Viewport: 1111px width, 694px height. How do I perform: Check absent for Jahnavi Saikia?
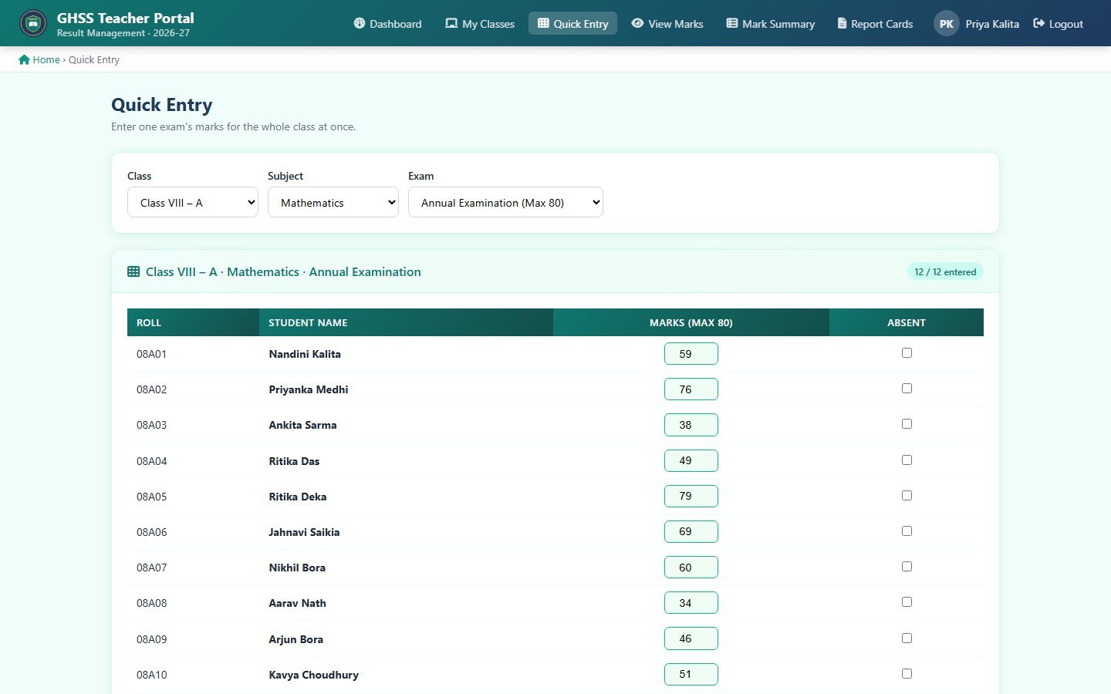click(x=907, y=531)
